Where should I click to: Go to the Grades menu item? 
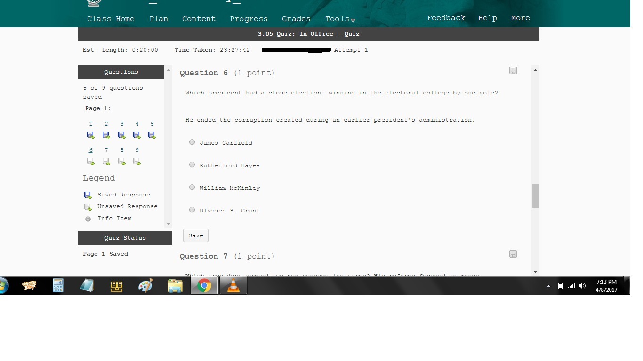click(296, 19)
